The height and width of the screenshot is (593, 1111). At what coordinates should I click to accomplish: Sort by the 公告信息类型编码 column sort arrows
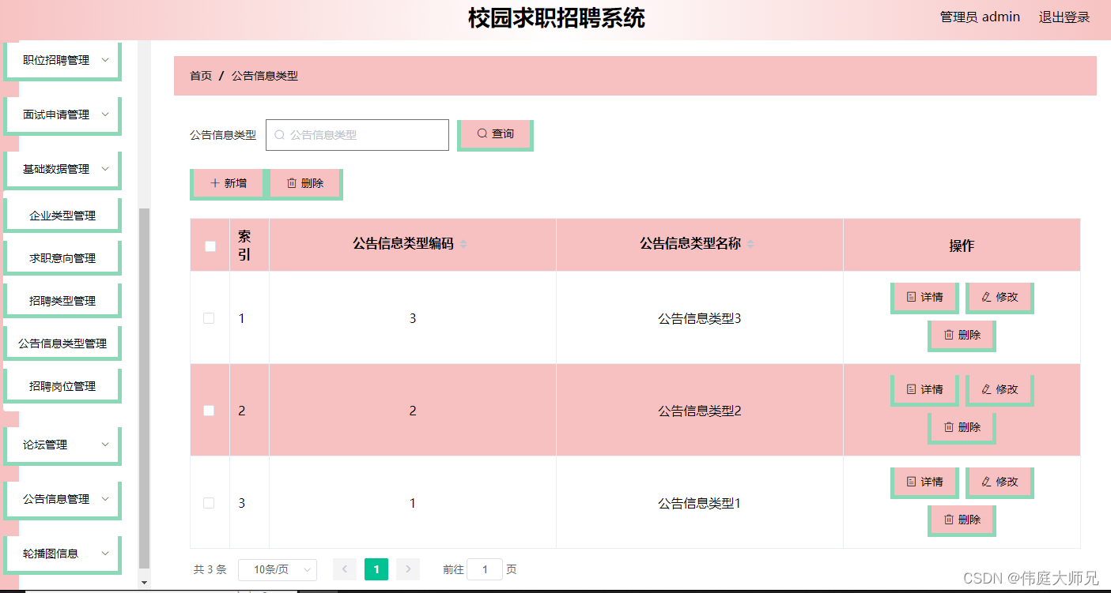(x=463, y=245)
